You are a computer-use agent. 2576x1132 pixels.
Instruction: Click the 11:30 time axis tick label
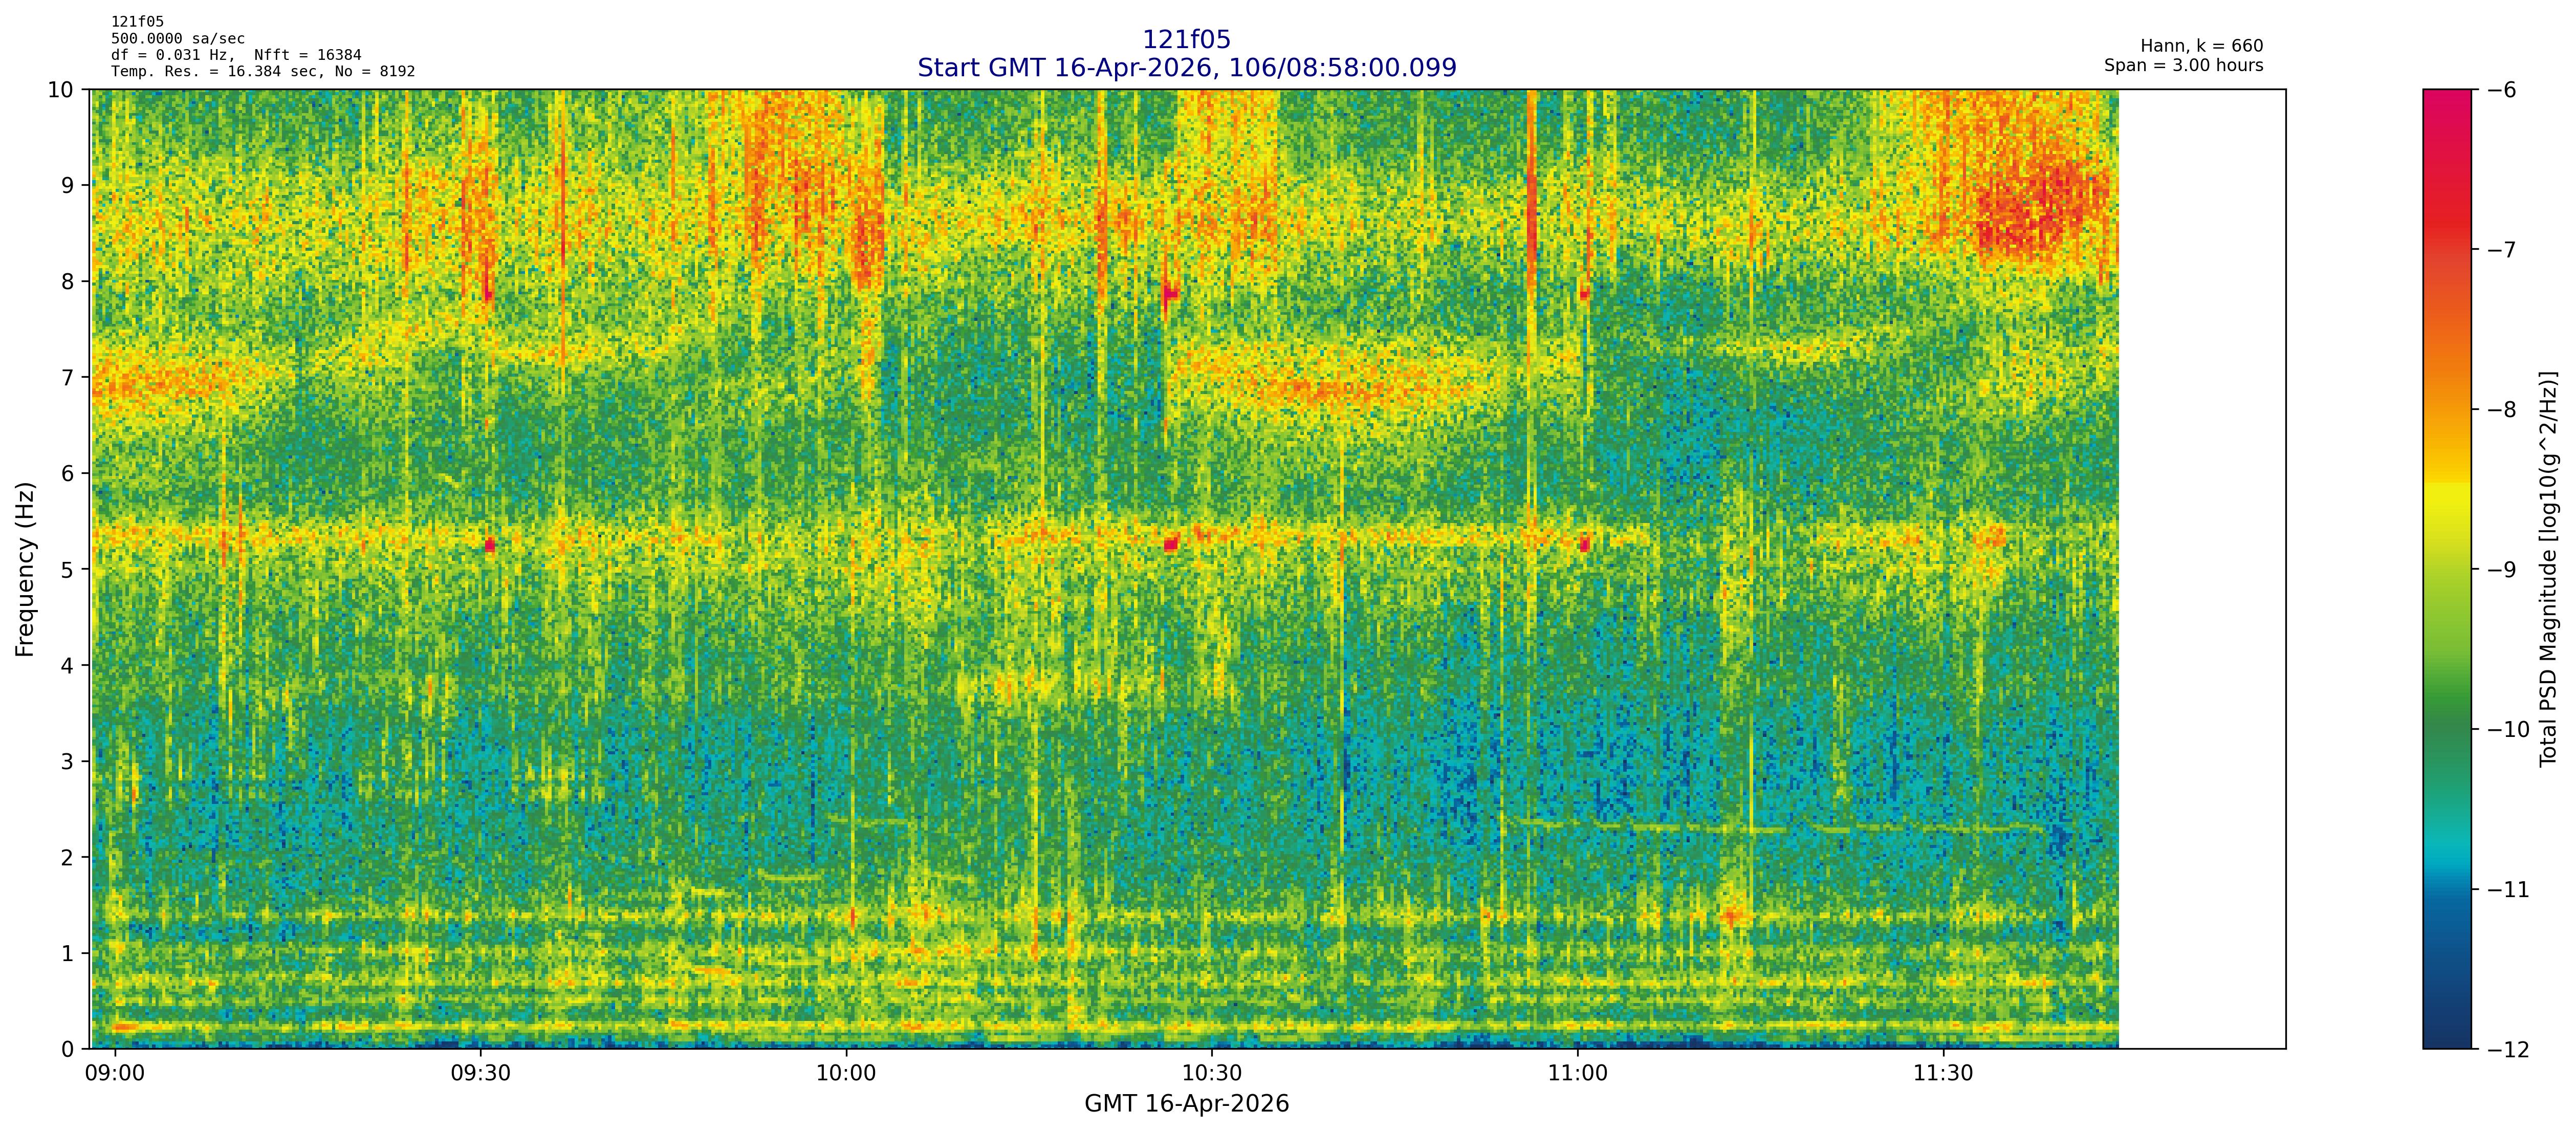pyautogui.click(x=1943, y=1074)
